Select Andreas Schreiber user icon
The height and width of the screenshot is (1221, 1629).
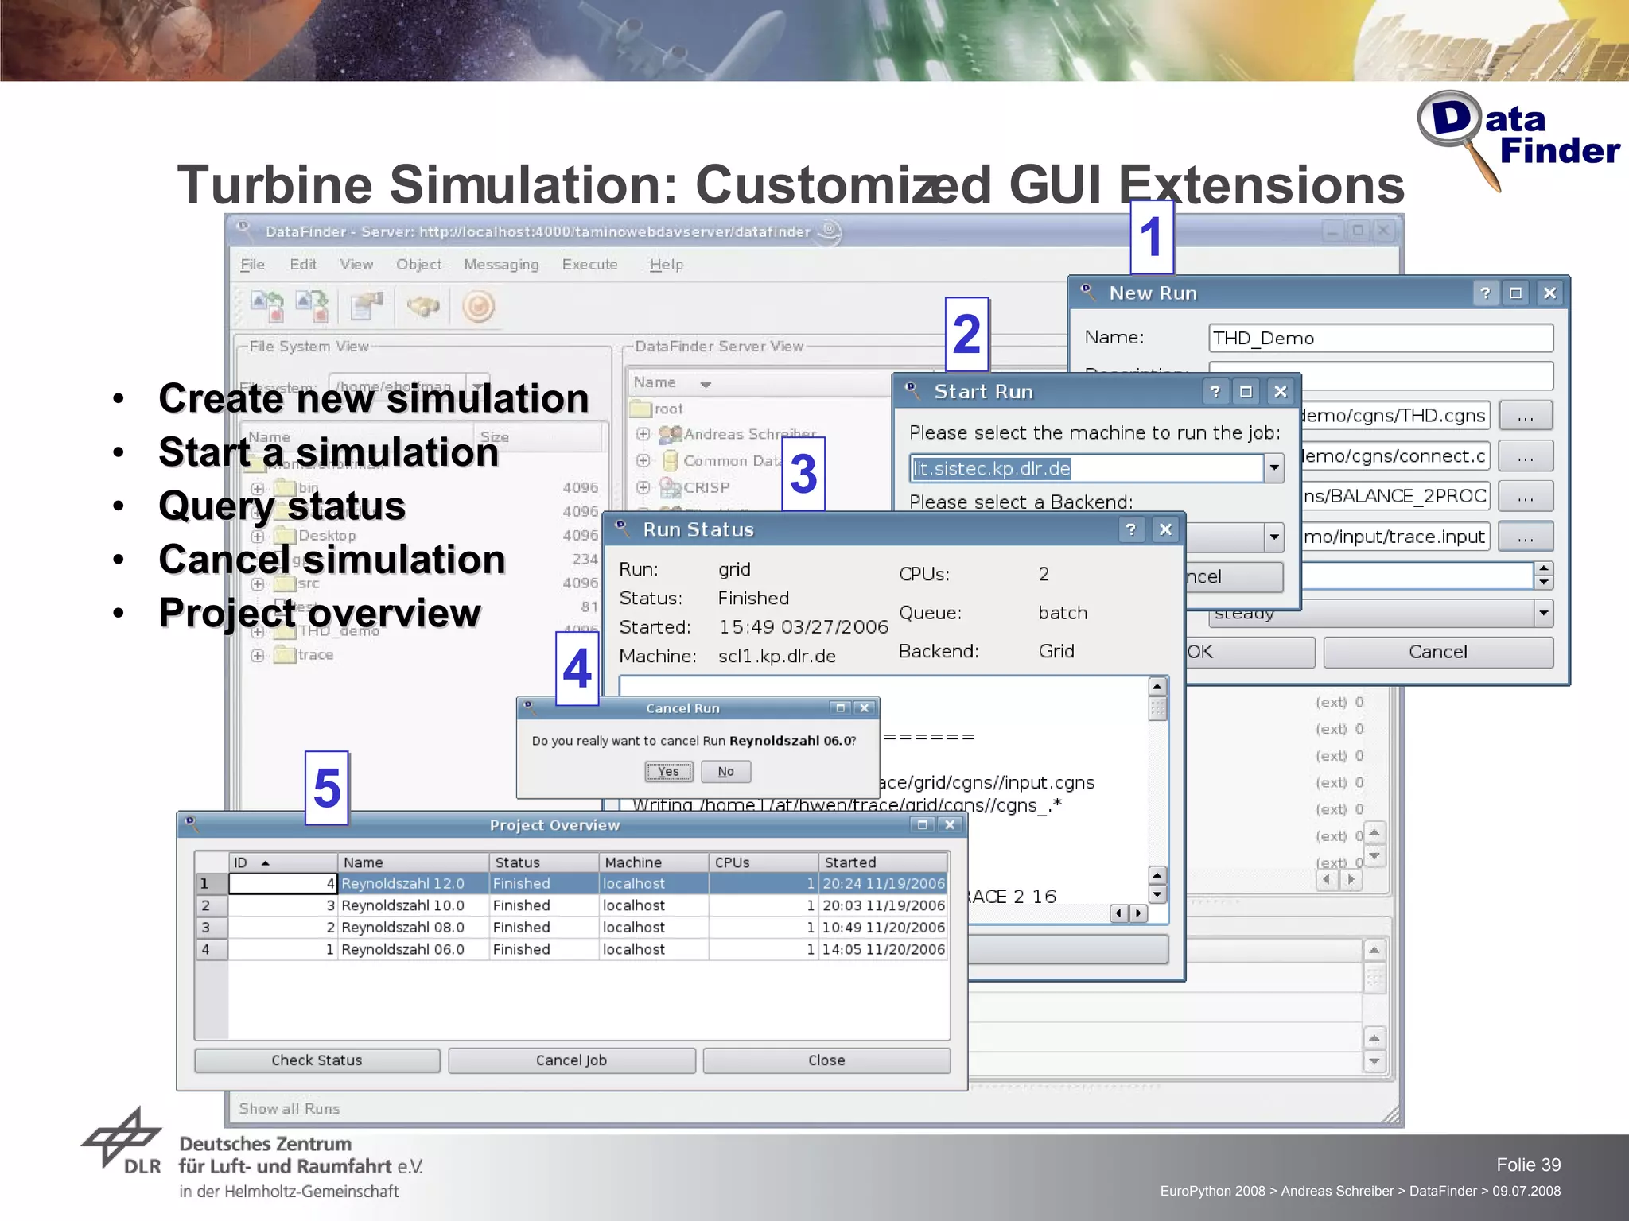click(x=671, y=434)
